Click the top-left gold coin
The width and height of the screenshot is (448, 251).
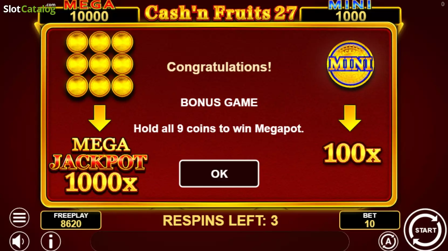pos(77,42)
